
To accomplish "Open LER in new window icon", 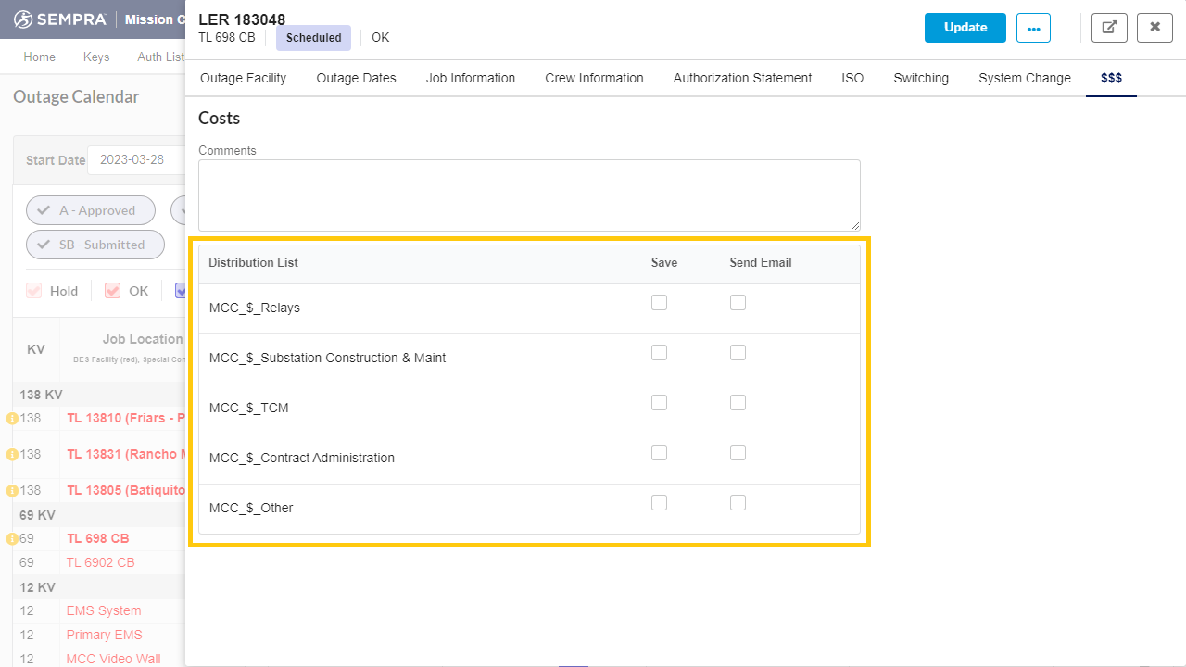I will 1109,28.
